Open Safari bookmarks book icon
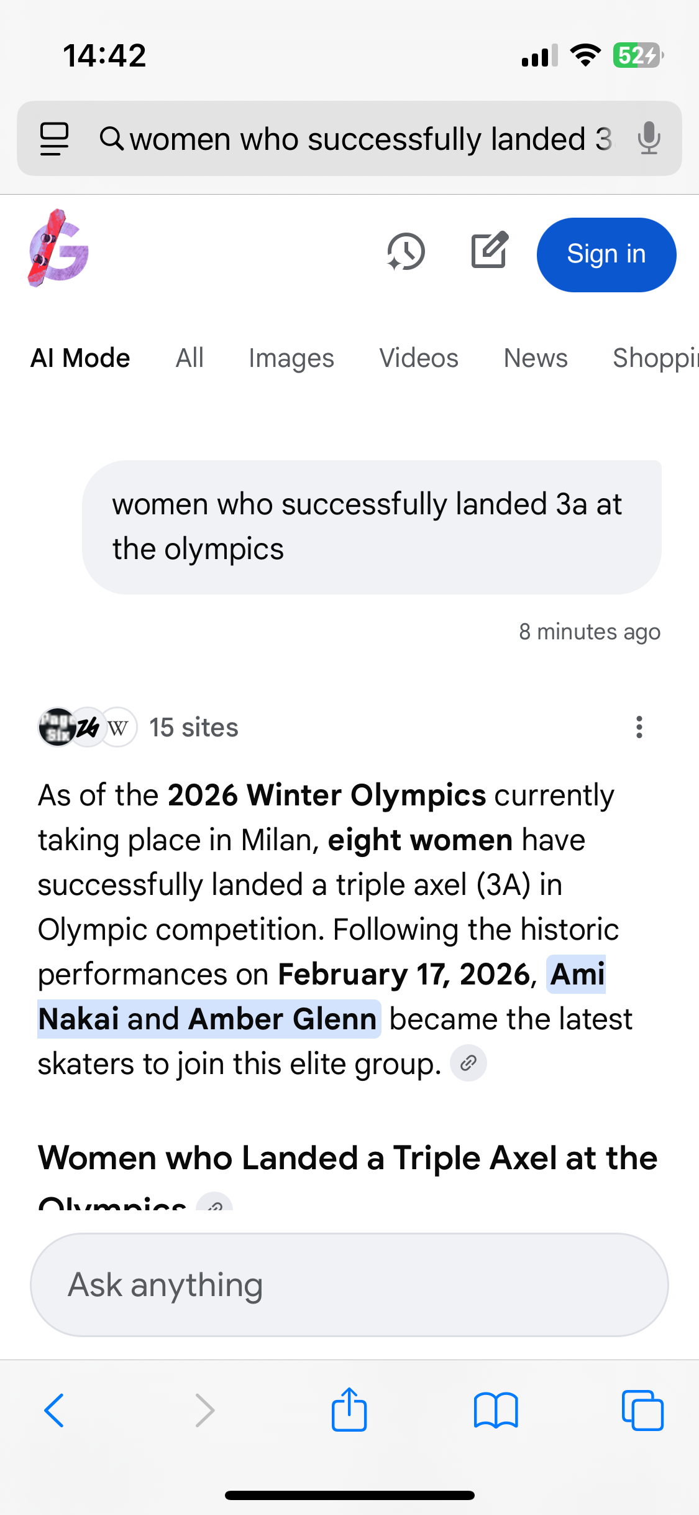 coord(495,1411)
